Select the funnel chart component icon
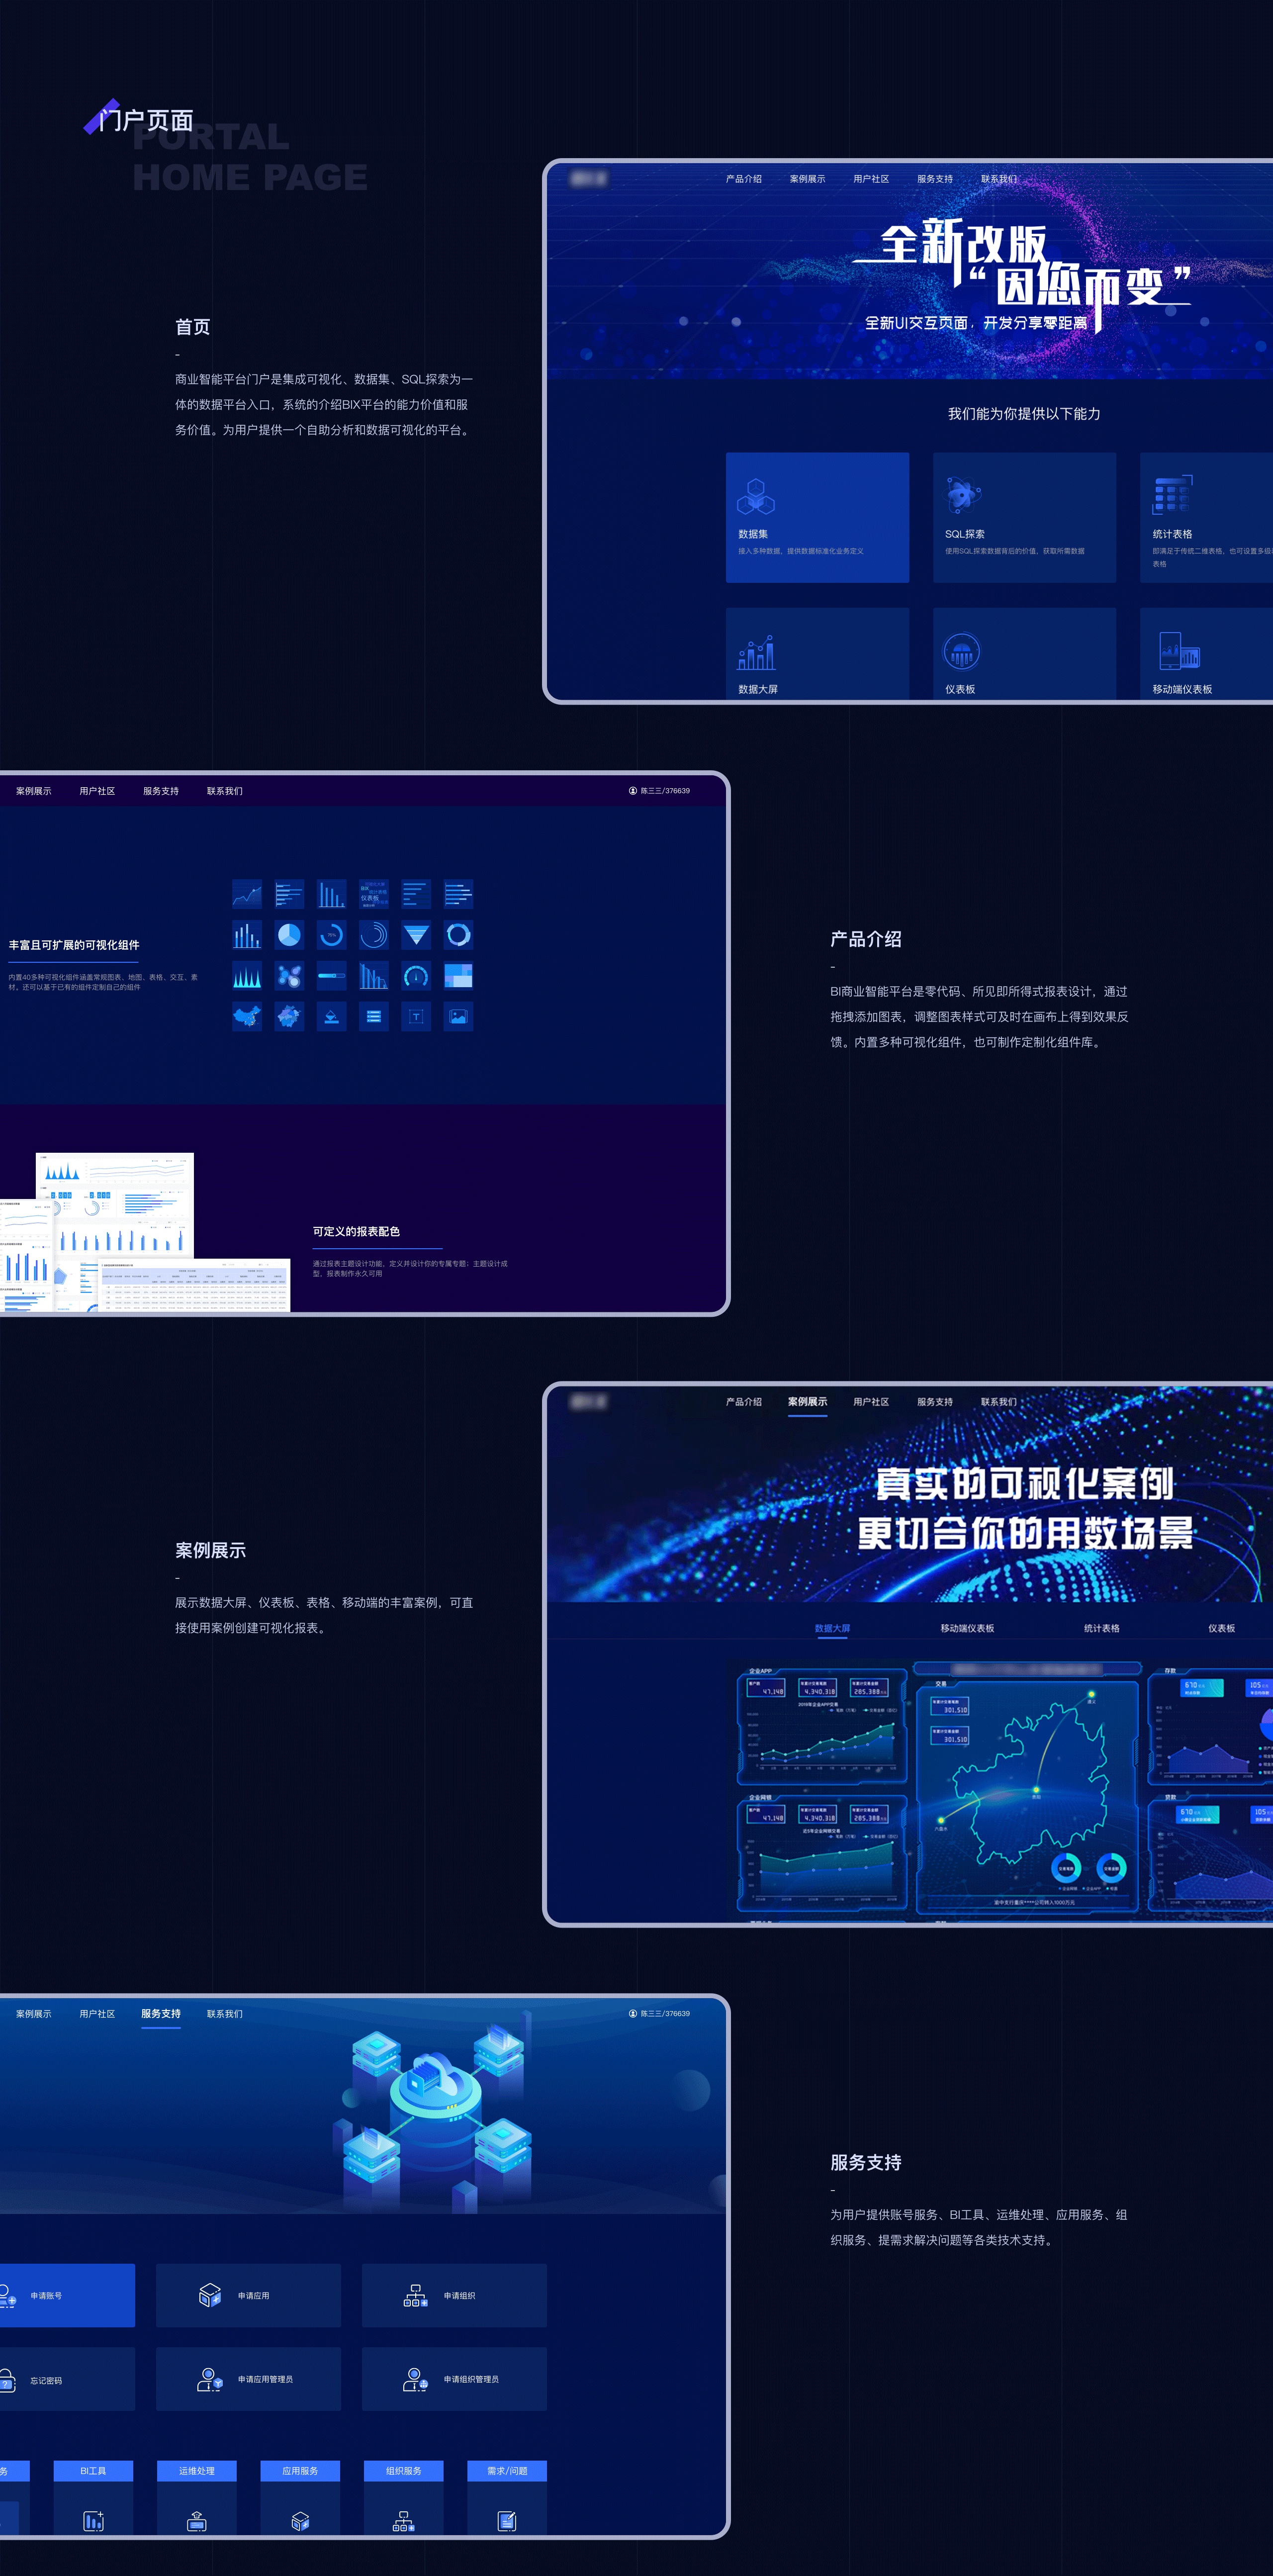The width and height of the screenshot is (1273, 2576). pyautogui.click(x=416, y=935)
